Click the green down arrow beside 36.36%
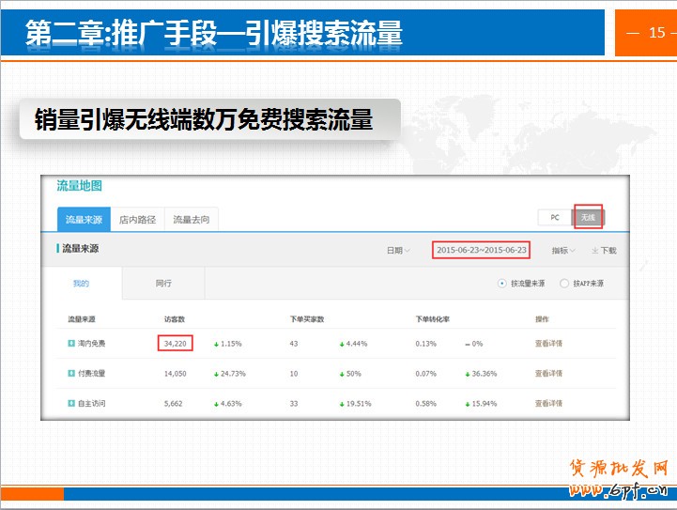Screen dimensions: 677x510 [x=469, y=374]
